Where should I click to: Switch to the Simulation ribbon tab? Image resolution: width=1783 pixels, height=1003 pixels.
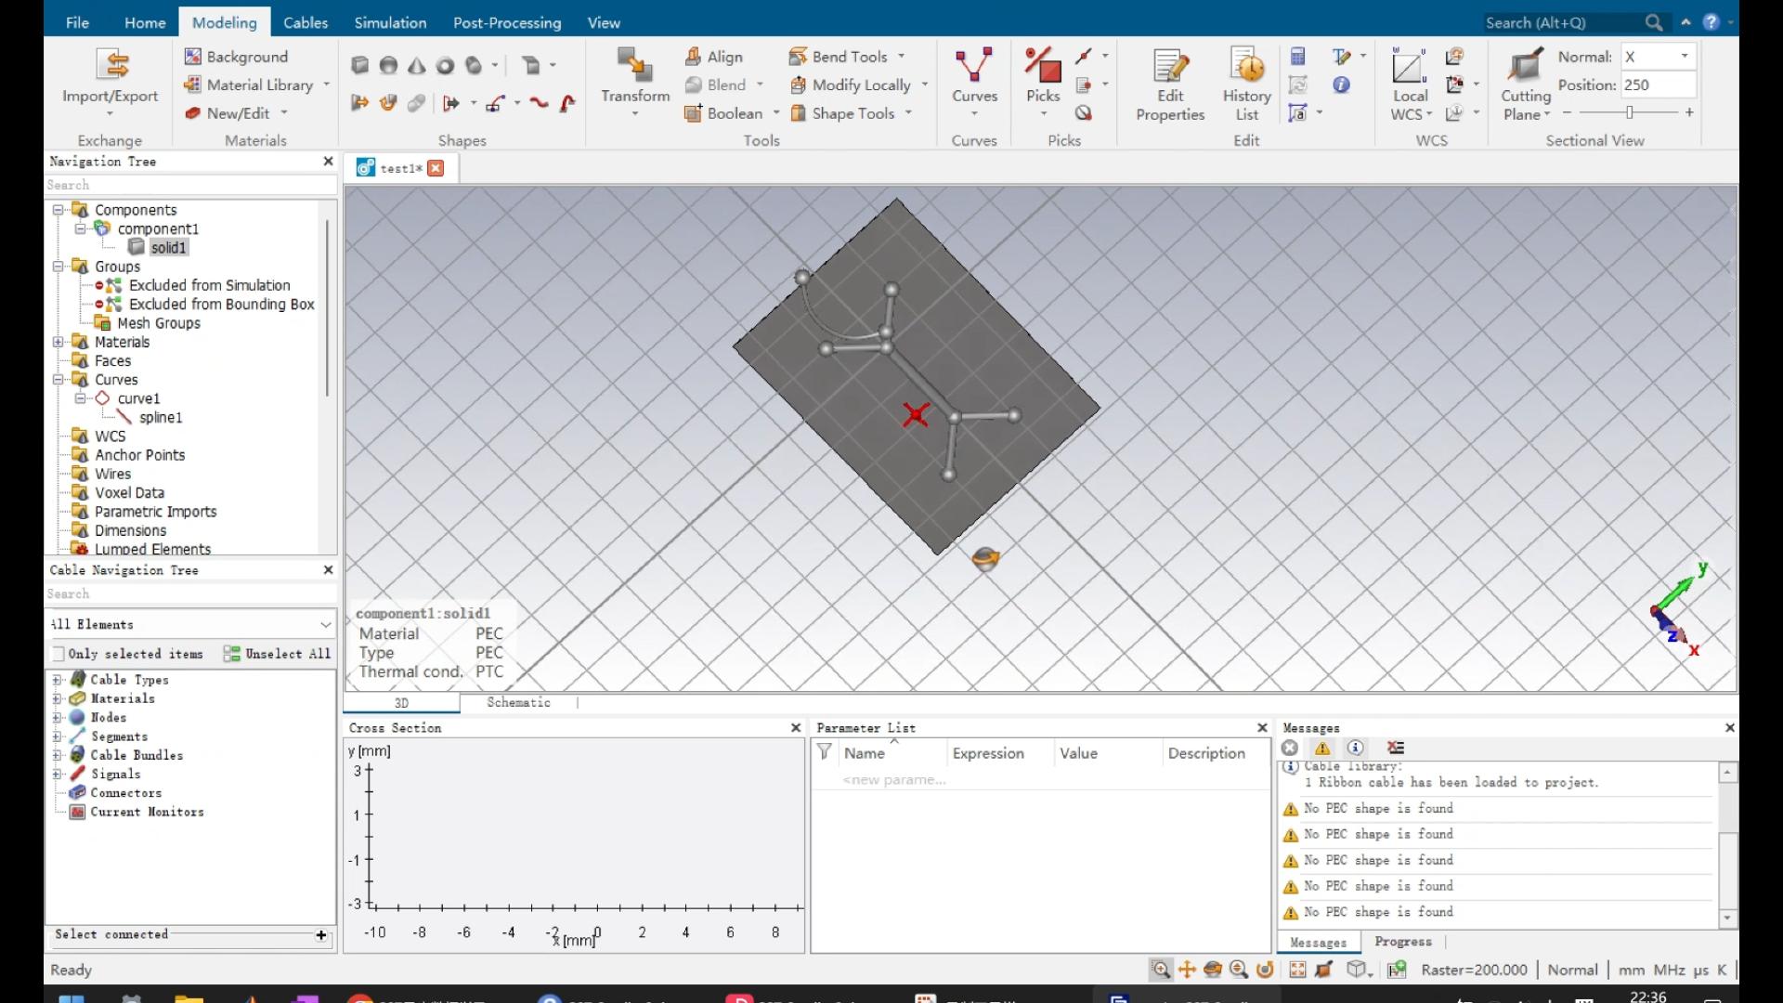point(390,22)
